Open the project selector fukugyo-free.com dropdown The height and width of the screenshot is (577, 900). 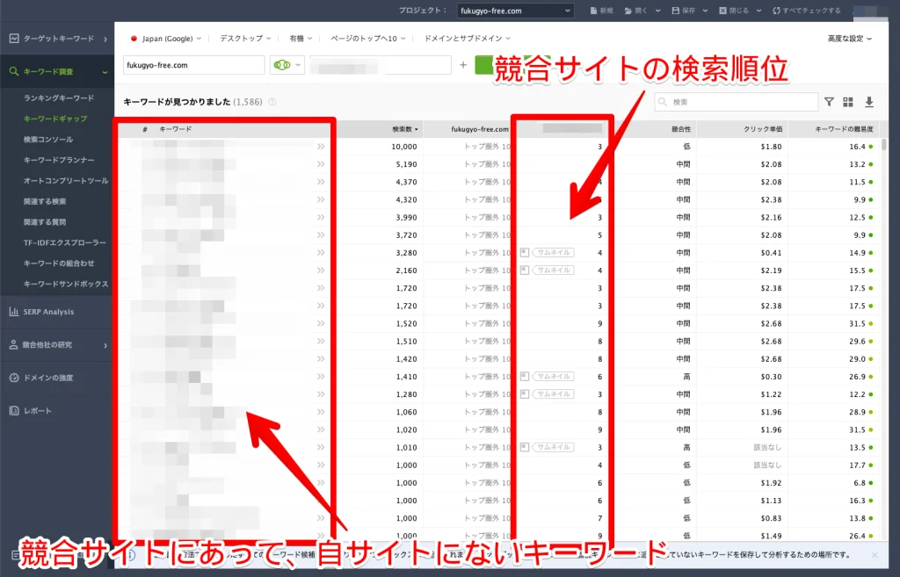click(515, 11)
